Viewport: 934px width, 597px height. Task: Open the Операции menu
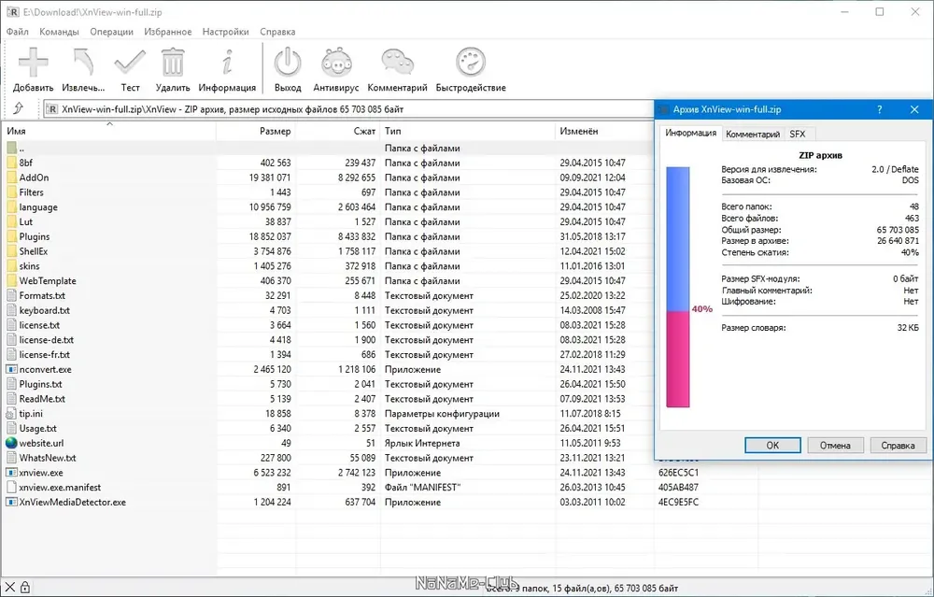(x=111, y=32)
